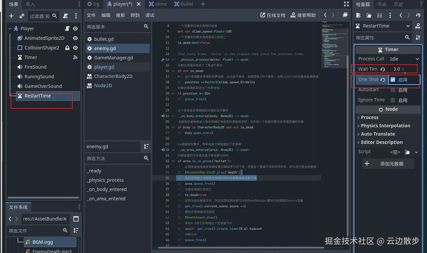Click the 筛选属性 filter properties field

pyautogui.click(x=383, y=38)
